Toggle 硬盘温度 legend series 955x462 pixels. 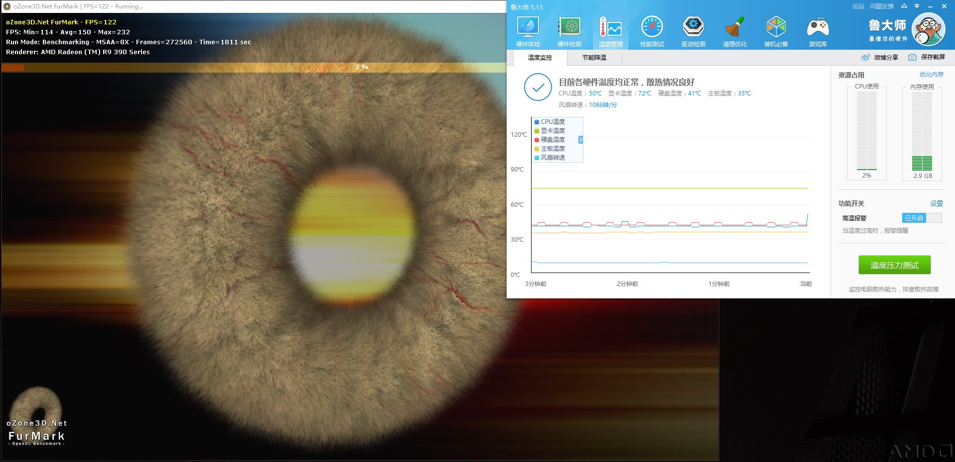[x=550, y=140]
